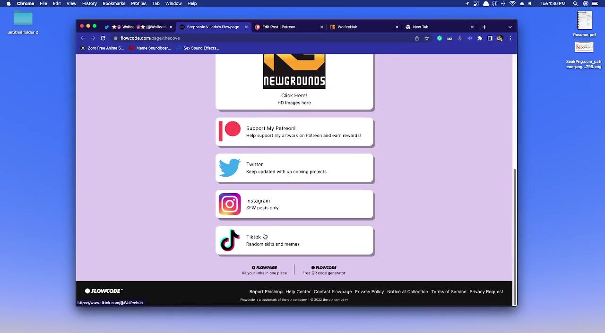Open macOS Spotlight search

[x=575, y=4]
